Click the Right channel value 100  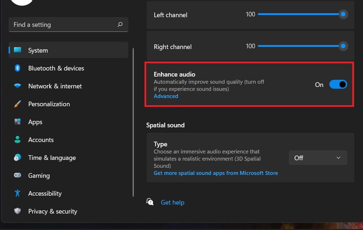pyautogui.click(x=250, y=46)
